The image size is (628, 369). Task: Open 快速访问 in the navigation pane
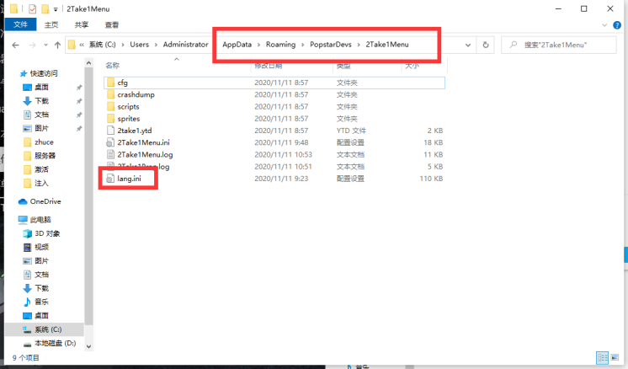pyautogui.click(x=39, y=73)
